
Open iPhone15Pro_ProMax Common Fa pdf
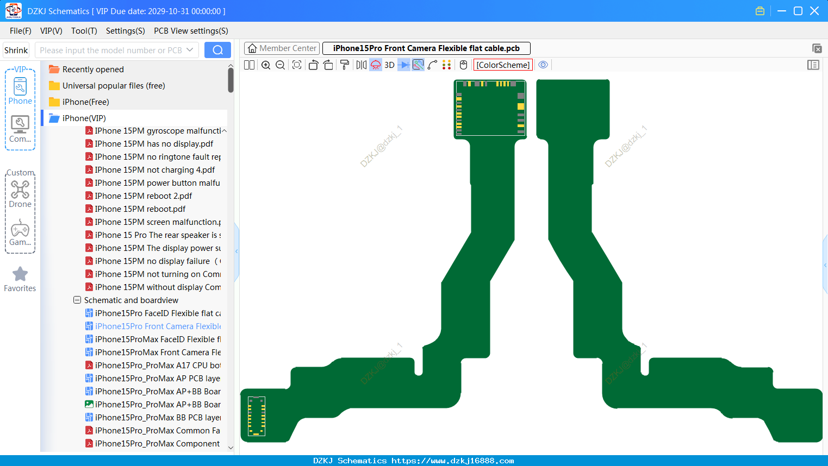pyautogui.click(x=153, y=431)
